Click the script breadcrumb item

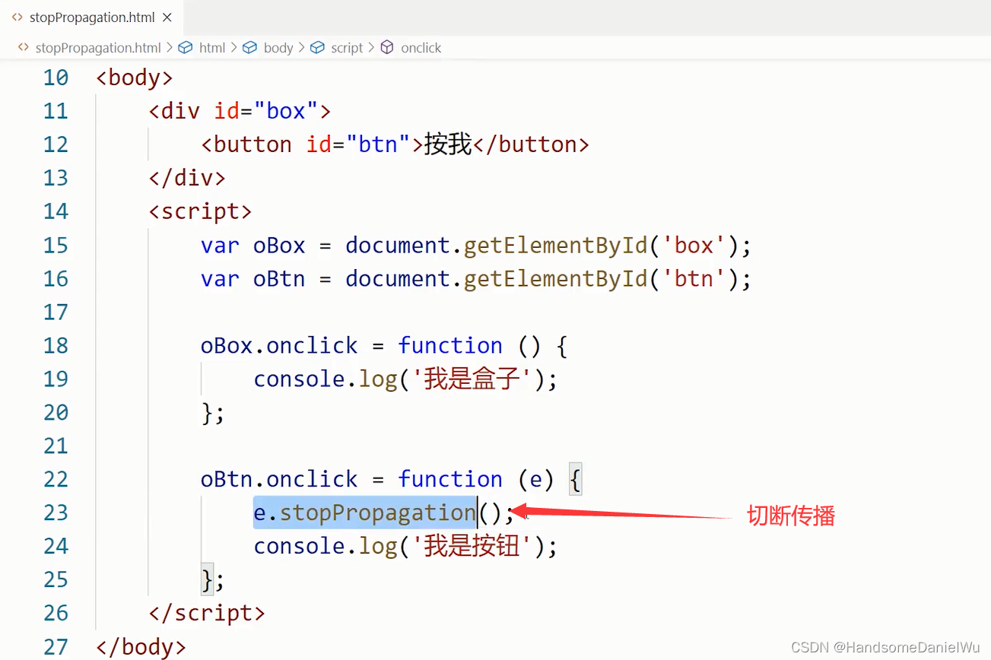tap(347, 47)
